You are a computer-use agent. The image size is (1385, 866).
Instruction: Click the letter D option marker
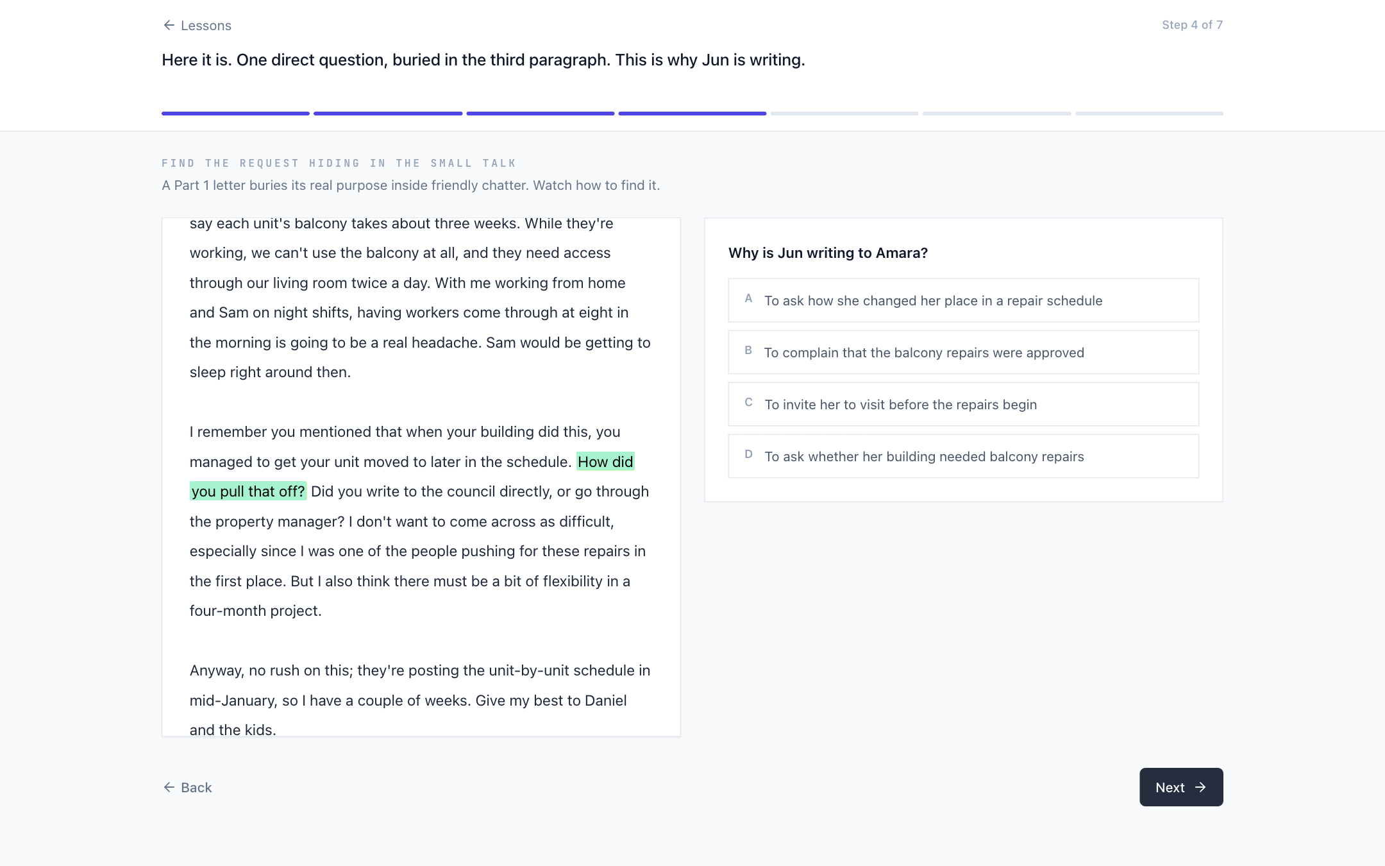748,454
